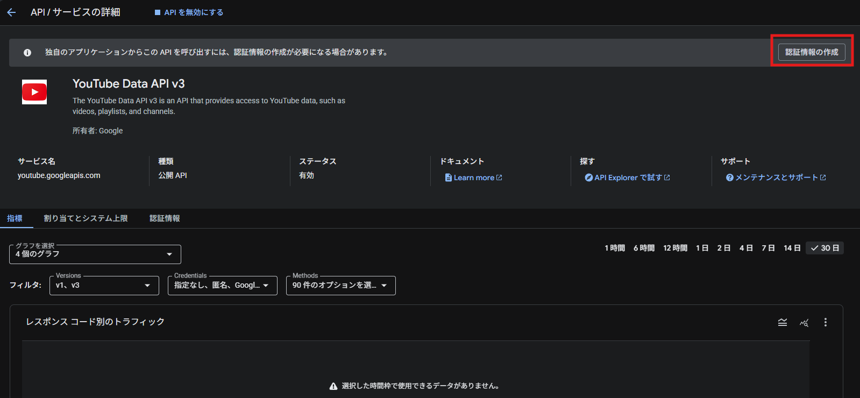Screen dimensions: 860x398
Task: Click the API / サービスの詳細 page title
Action: [76, 12]
